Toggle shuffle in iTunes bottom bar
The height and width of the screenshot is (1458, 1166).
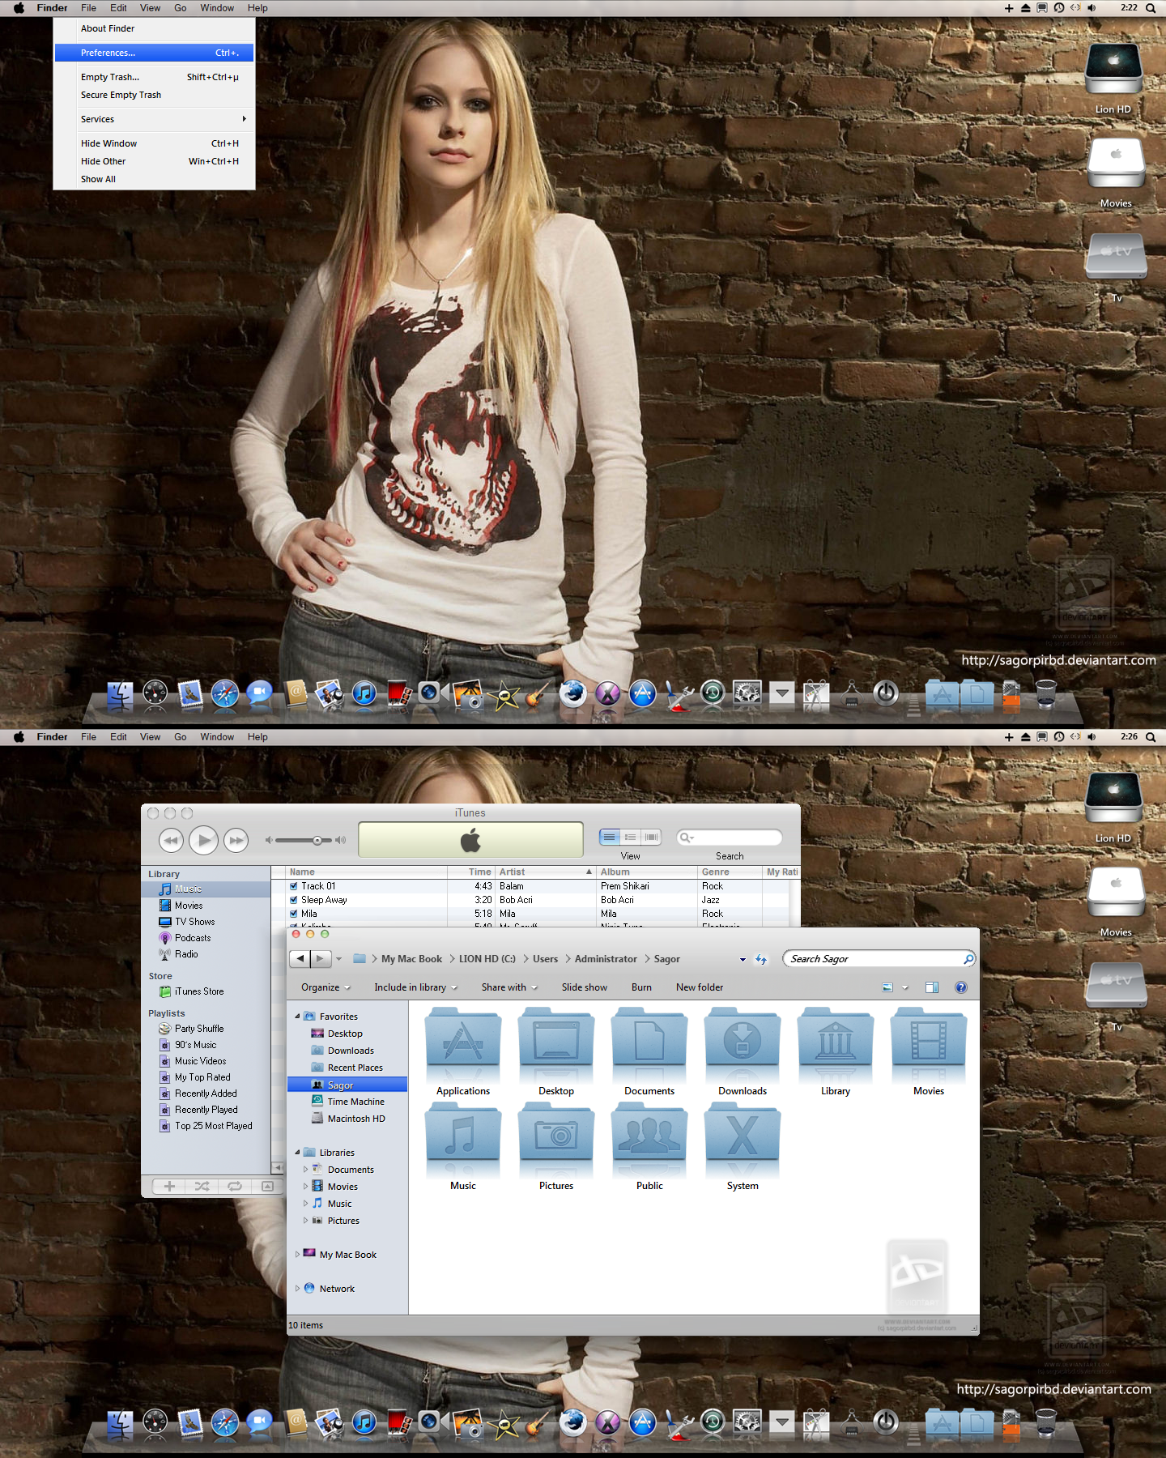(202, 1187)
